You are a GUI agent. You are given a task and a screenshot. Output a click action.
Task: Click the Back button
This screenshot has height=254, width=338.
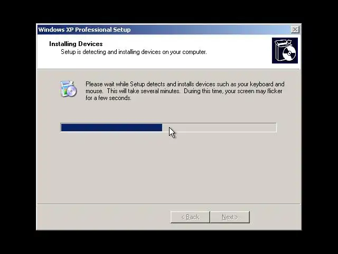(190, 217)
